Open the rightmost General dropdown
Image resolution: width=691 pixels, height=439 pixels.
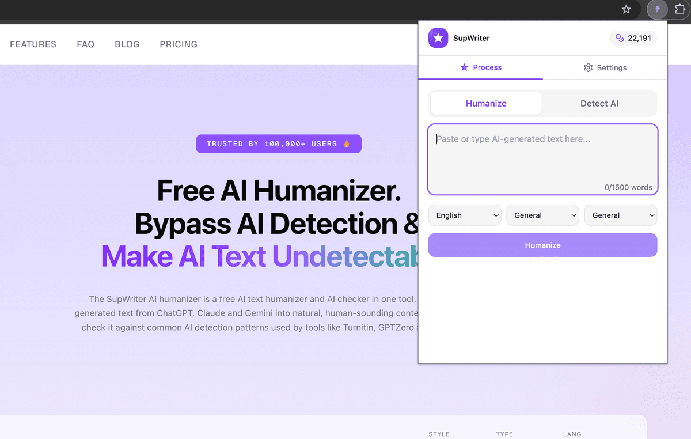click(620, 215)
